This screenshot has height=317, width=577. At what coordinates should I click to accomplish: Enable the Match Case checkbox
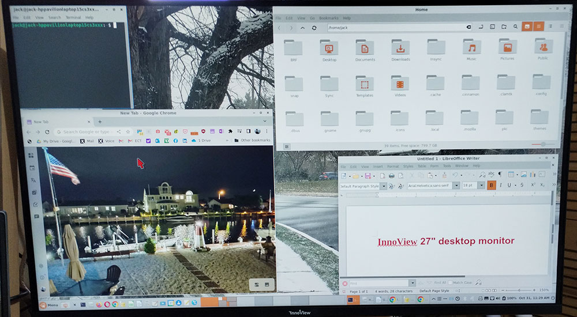pyautogui.click(x=449, y=283)
